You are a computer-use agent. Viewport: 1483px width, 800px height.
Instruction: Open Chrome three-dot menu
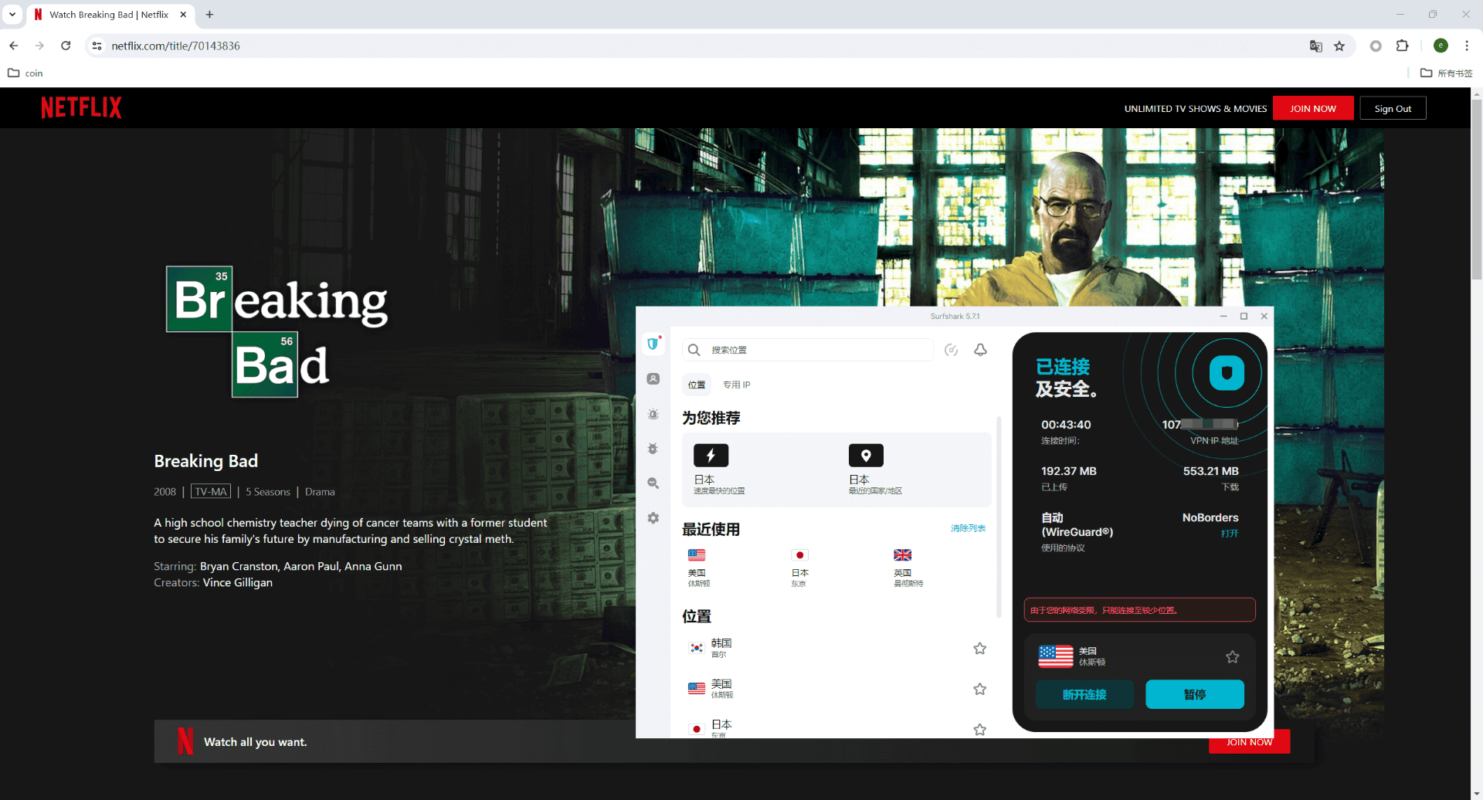click(x=1467, y=46)
